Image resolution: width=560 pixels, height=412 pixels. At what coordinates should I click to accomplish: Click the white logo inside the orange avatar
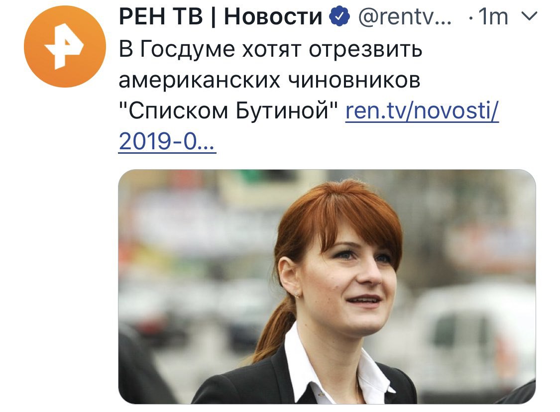coord(64,46)
